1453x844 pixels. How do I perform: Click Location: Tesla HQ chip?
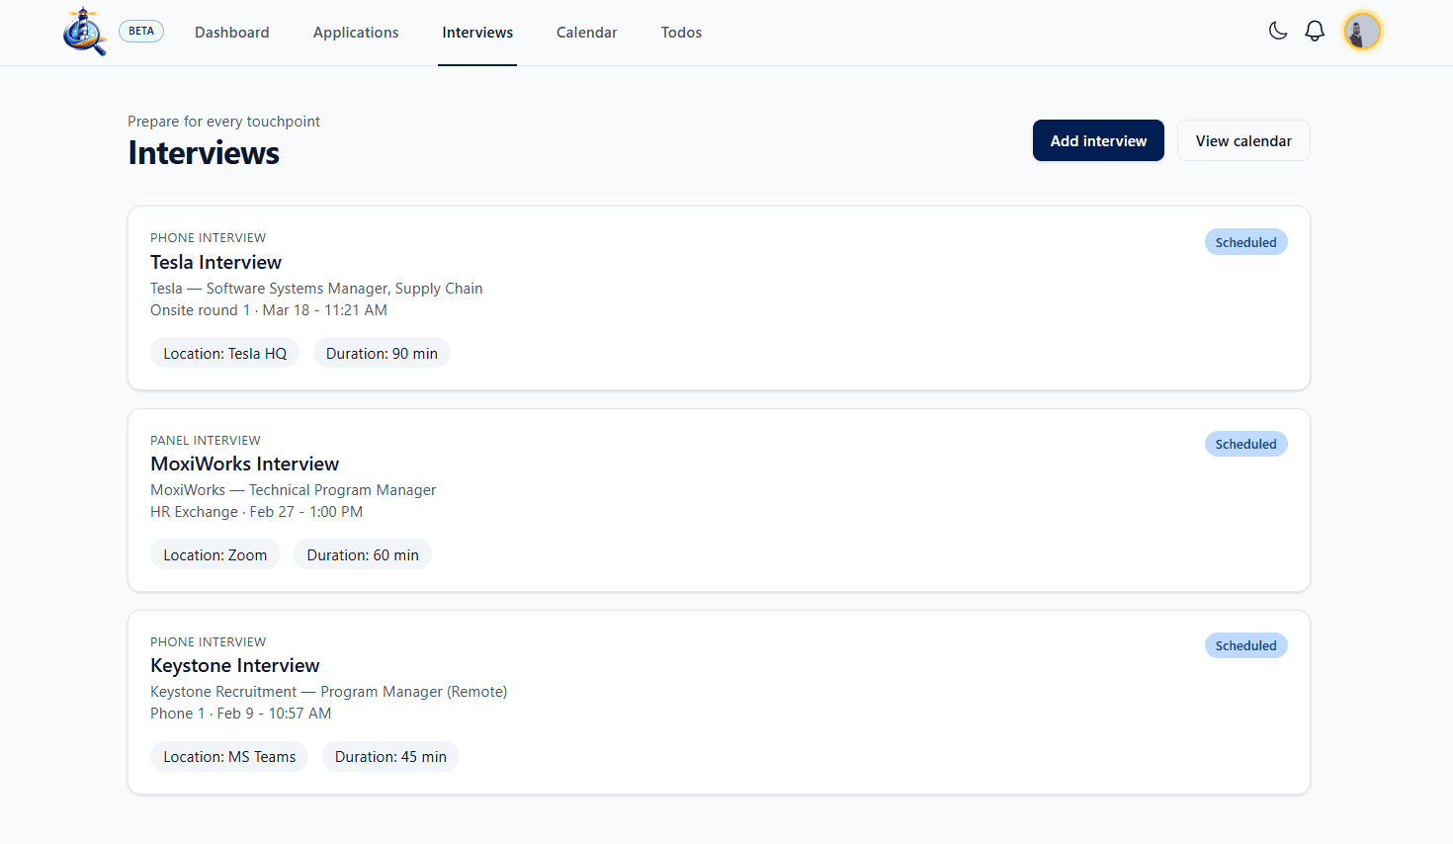(224, 353)
